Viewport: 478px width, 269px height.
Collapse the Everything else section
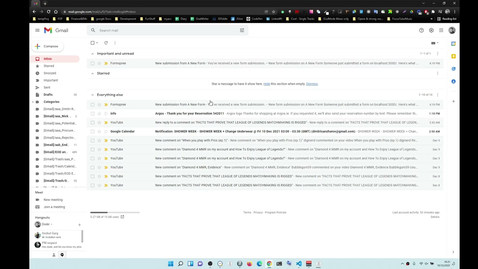tap(93, 95)
